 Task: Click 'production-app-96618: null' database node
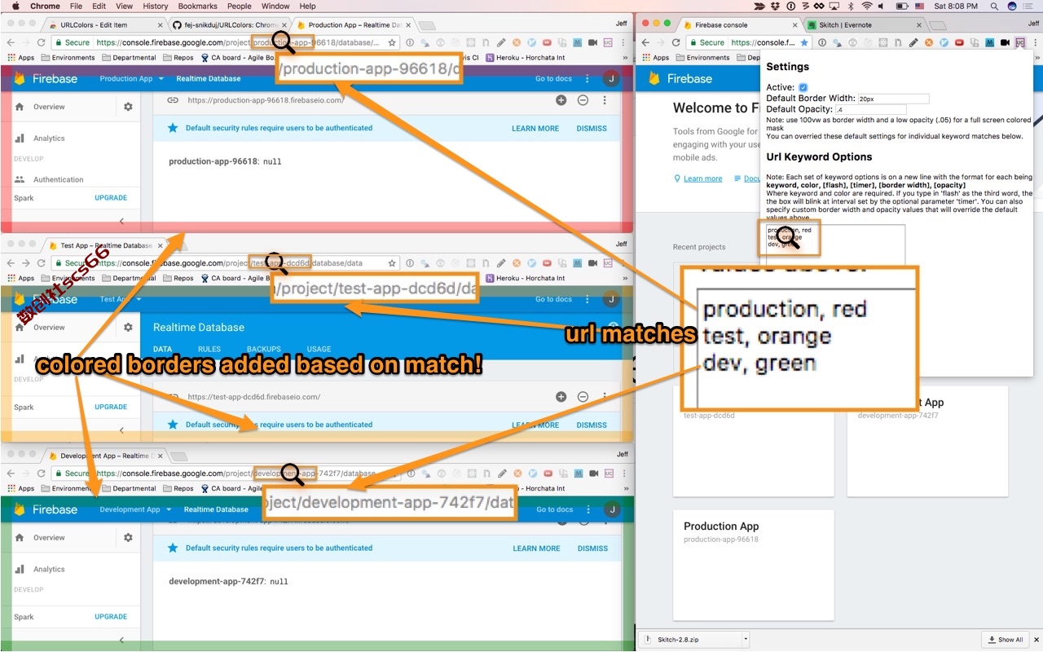[x=225, y=161]
